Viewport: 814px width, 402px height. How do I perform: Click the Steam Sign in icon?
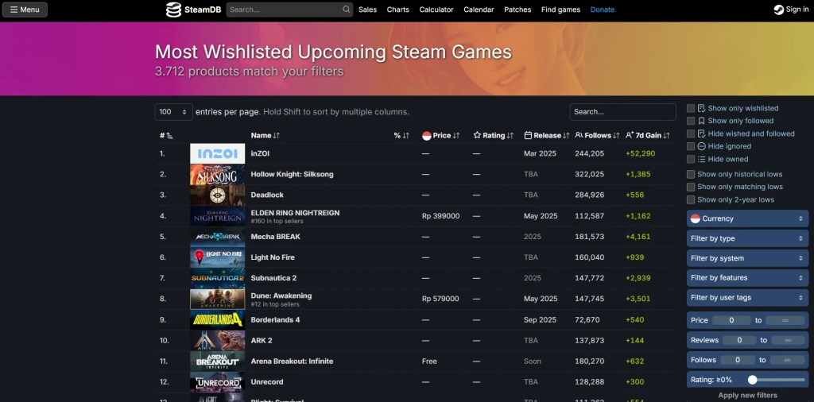[x=778, y=10]
